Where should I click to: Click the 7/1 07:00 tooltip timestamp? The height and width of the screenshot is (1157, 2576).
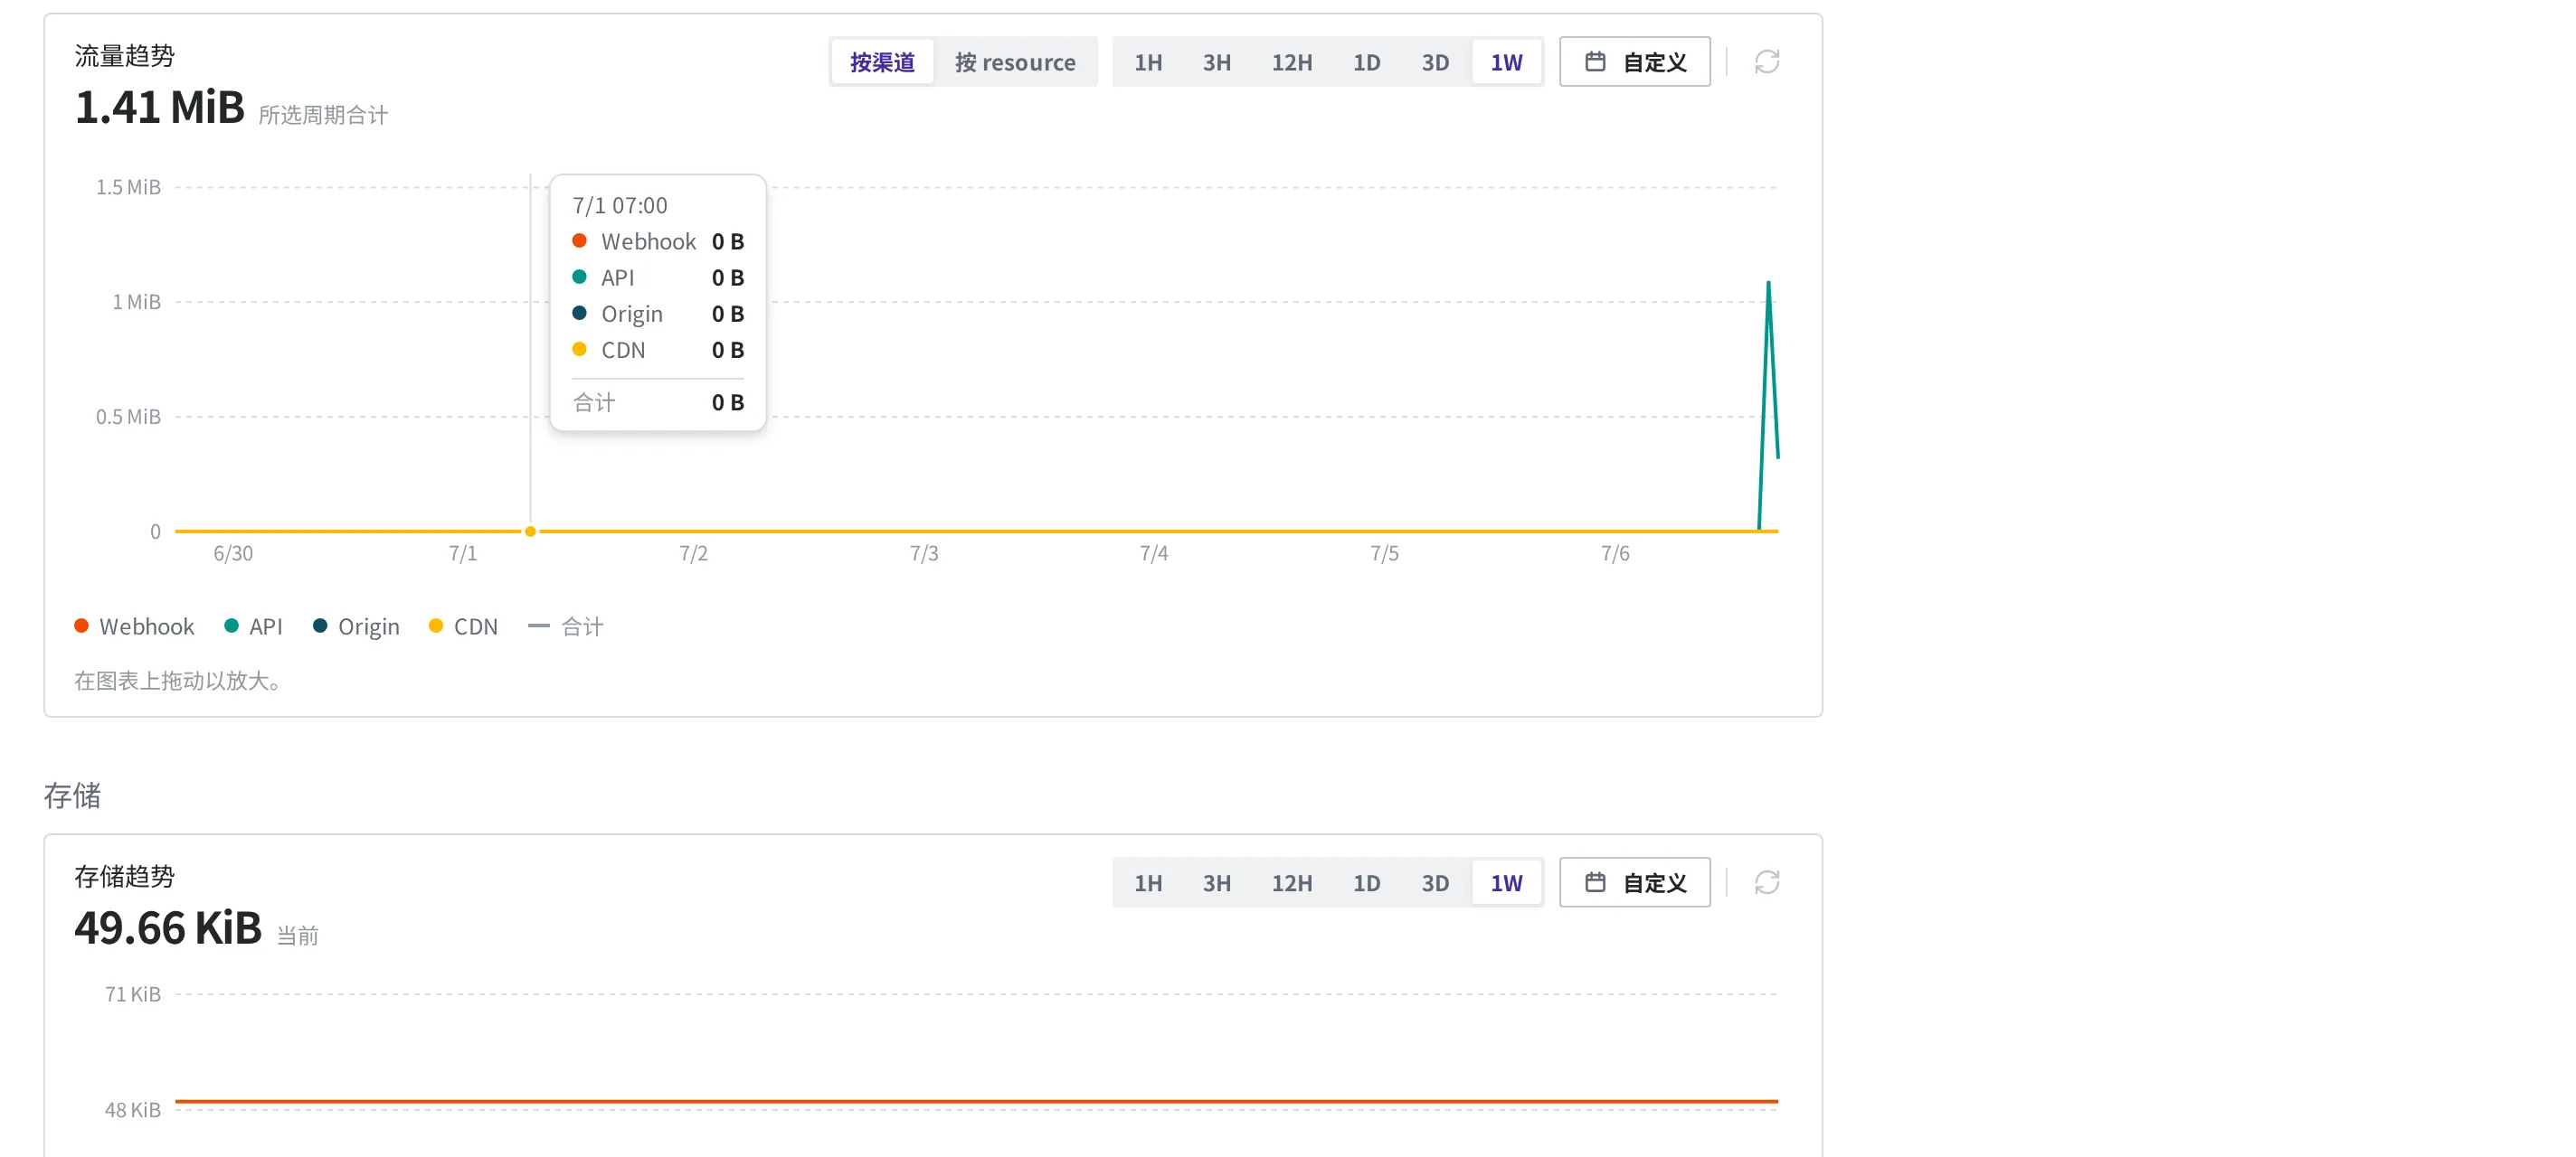619,206
